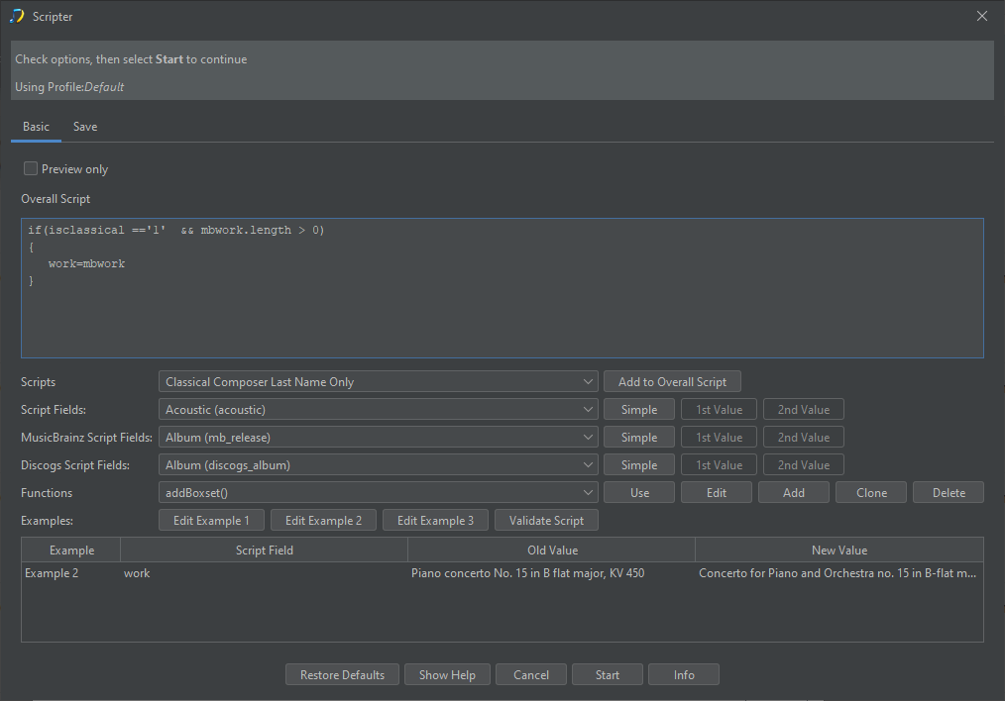The width and height of the screenshot is (1005, 701).
Task: Open the Scripts dropdown
Action: pos(378,382)
